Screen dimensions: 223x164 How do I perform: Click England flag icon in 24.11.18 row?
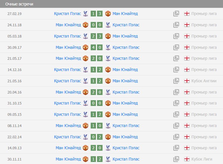click(187, 25)
